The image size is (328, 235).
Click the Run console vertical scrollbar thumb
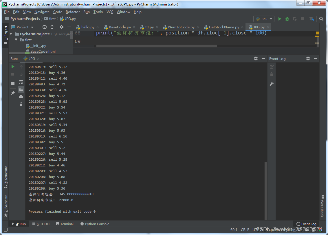266,191
